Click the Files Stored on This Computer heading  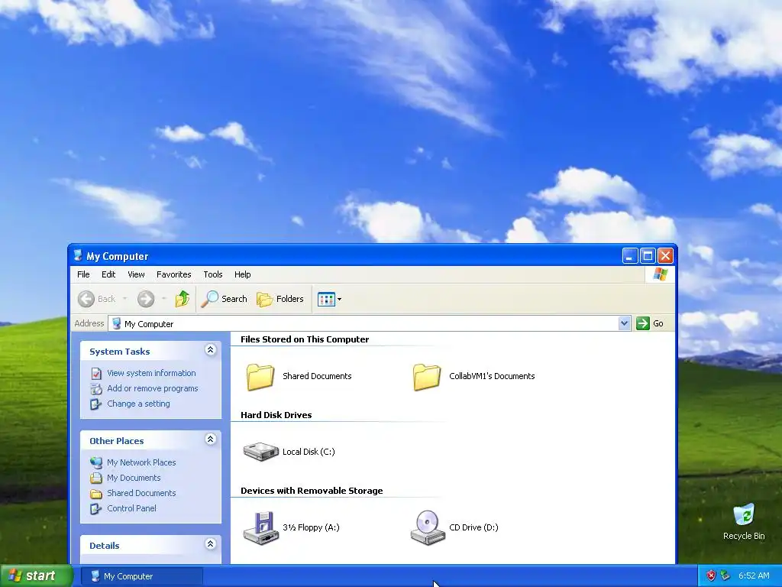click(x=305, y=339)
